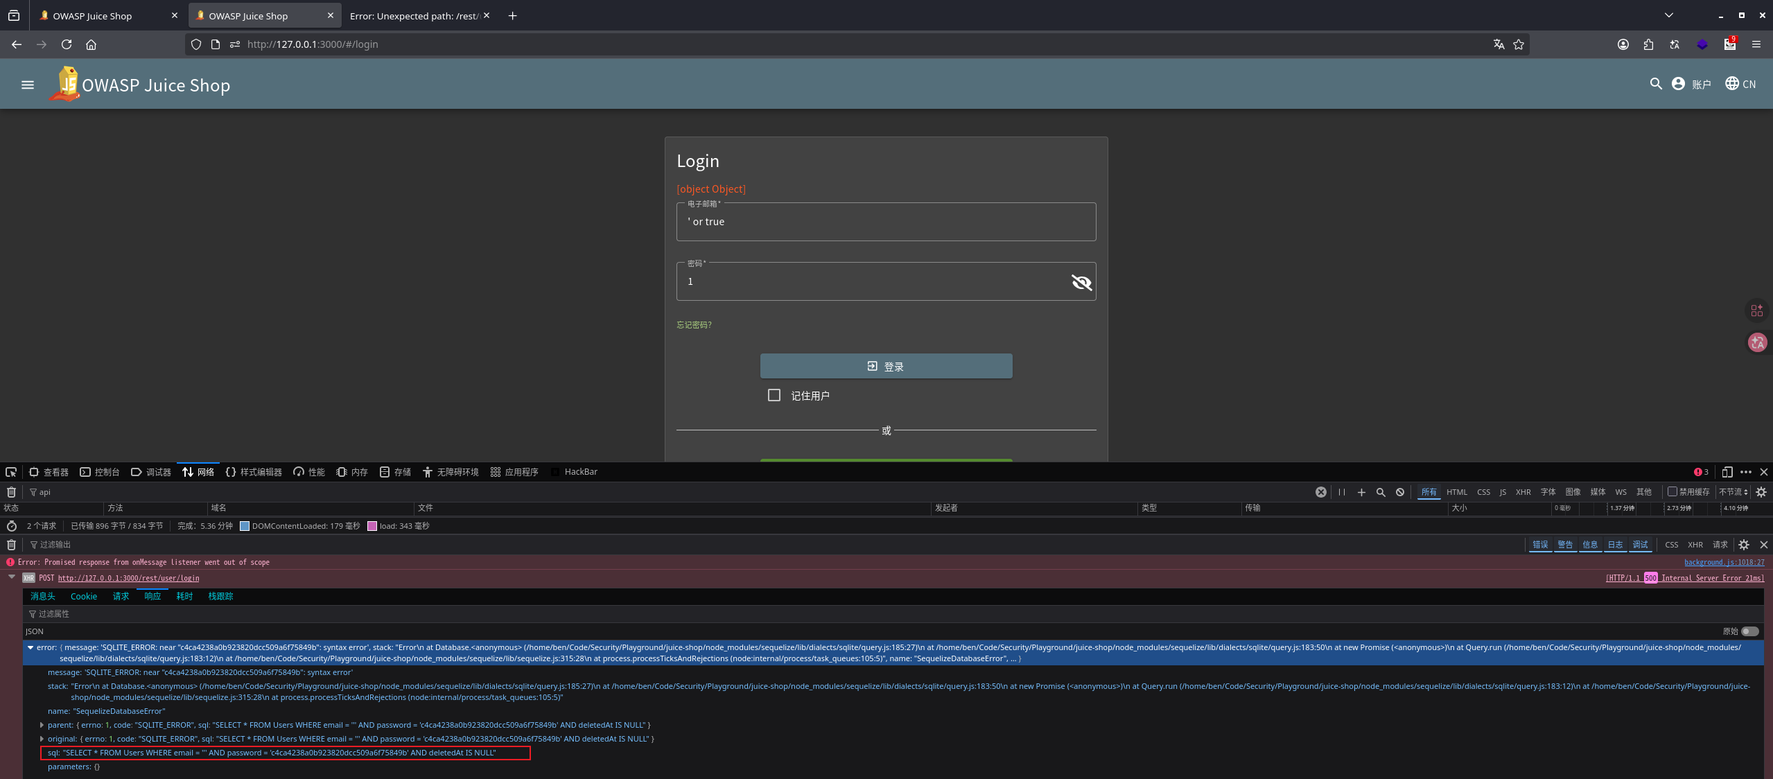
Task: Start performance analysis with stopwatch icon
Action: tap(11, 526)
